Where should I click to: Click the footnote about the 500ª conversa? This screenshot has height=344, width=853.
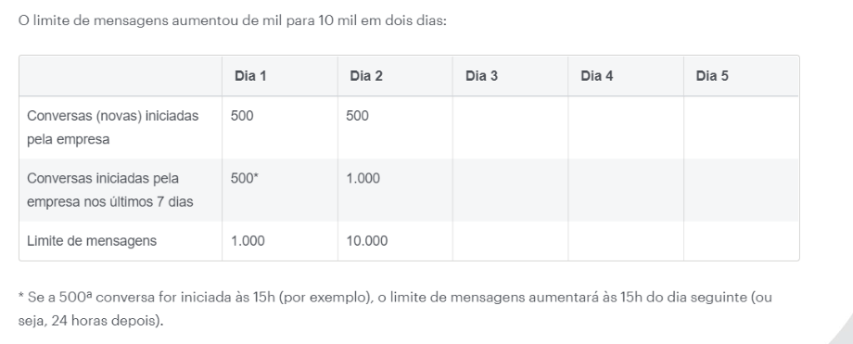tap(395, 309)
